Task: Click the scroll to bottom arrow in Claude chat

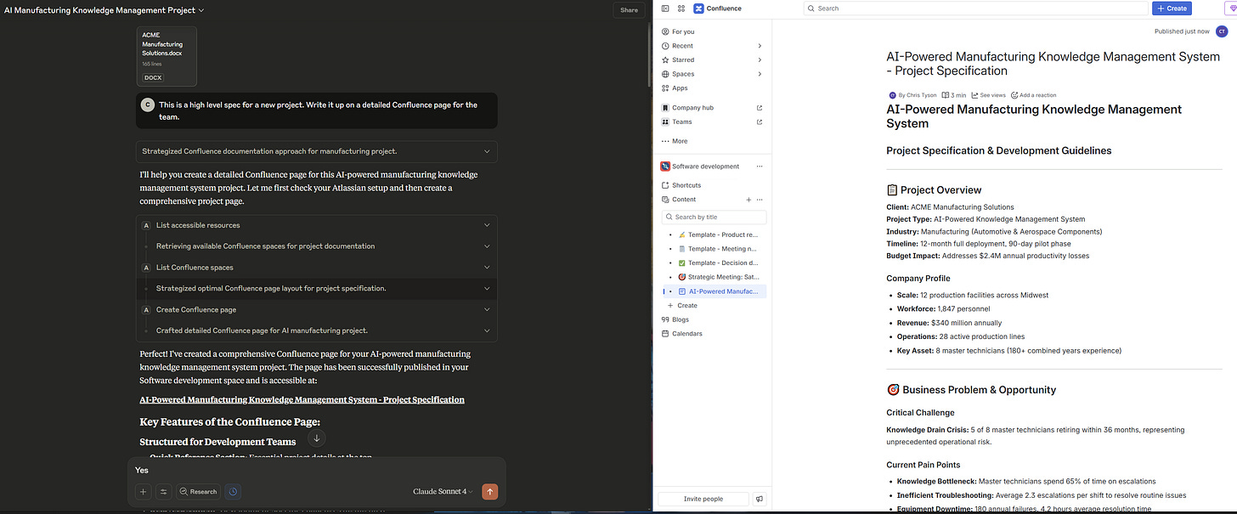Action: [316, 438]
